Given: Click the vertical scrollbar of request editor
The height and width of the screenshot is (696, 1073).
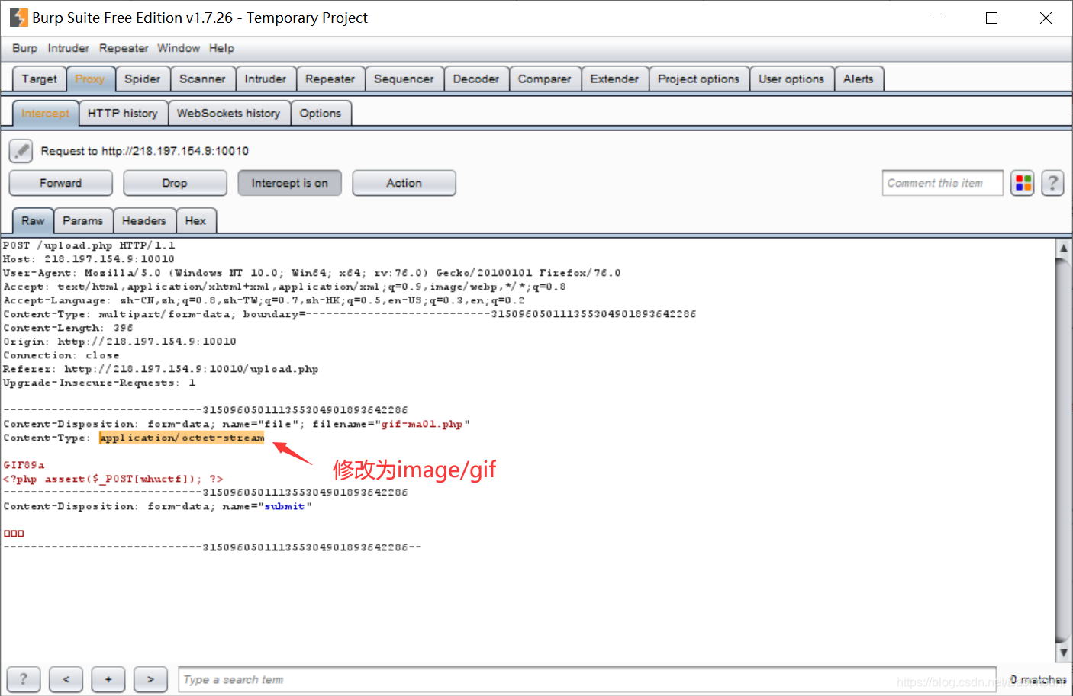Looking at the screenshot, I should 1063,450.
